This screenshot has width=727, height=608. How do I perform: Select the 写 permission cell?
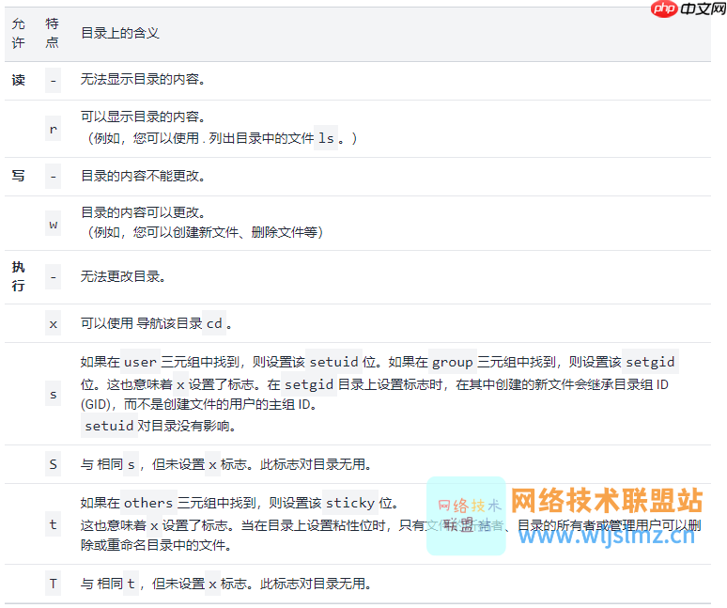coord(19,177)
